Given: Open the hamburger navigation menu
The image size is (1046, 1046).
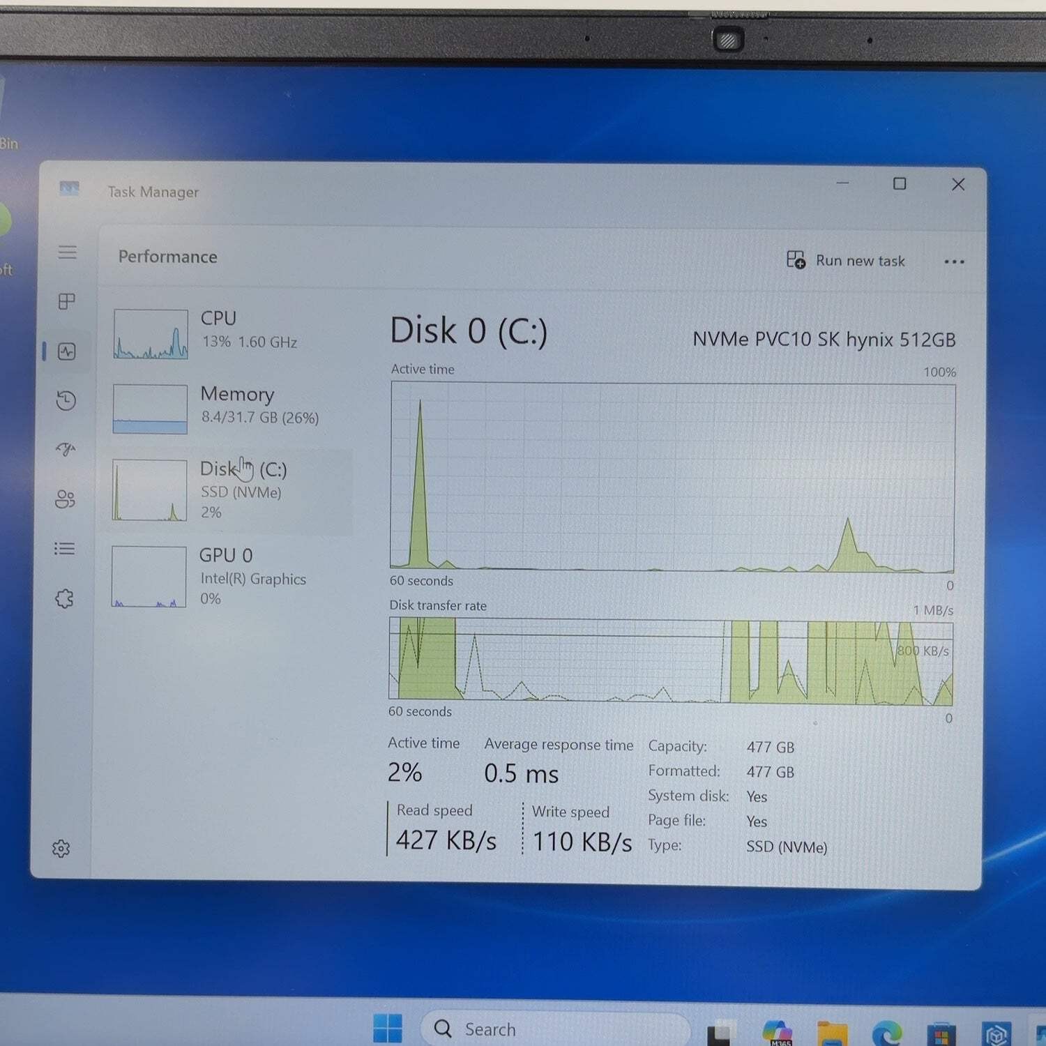Looking at the screenshot, I should (x=68, y=252).
